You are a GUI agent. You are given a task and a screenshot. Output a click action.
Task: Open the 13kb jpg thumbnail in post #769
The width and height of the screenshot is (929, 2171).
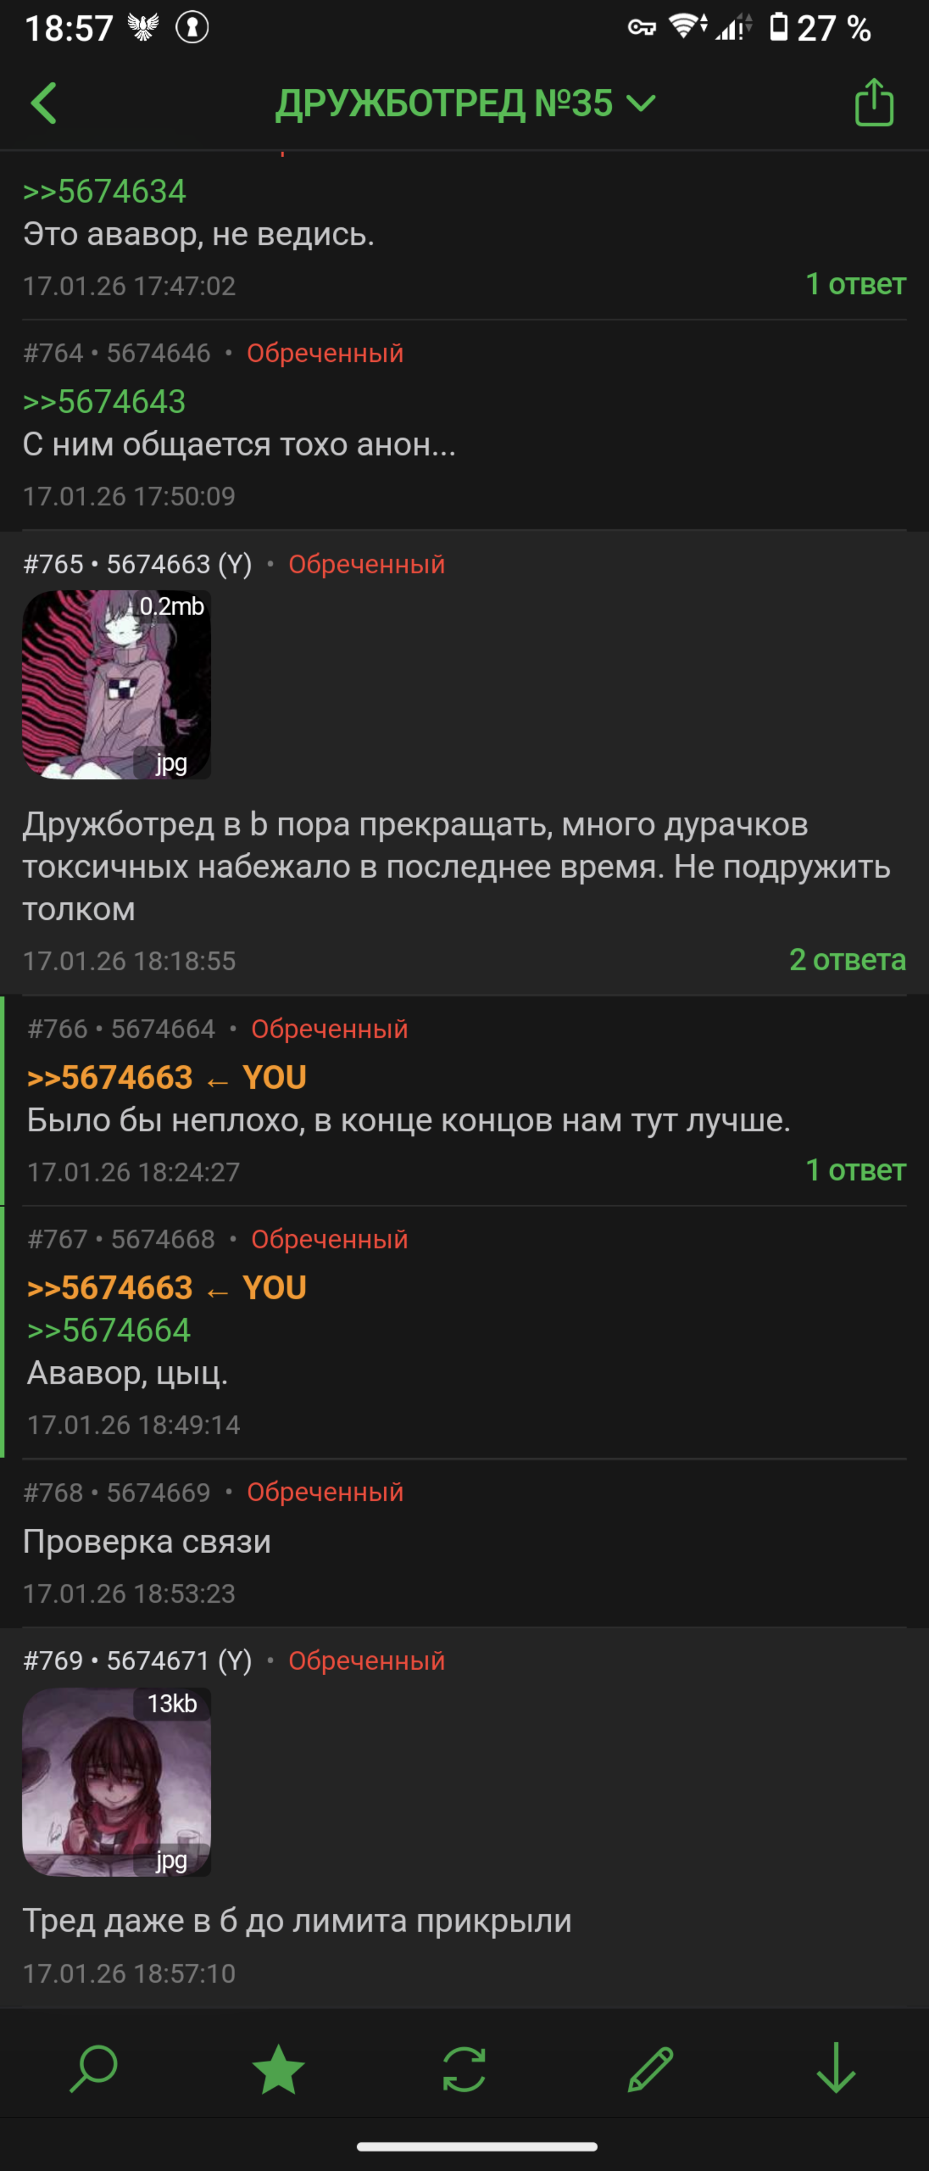pyautogui.click(x=116, y=1781)
